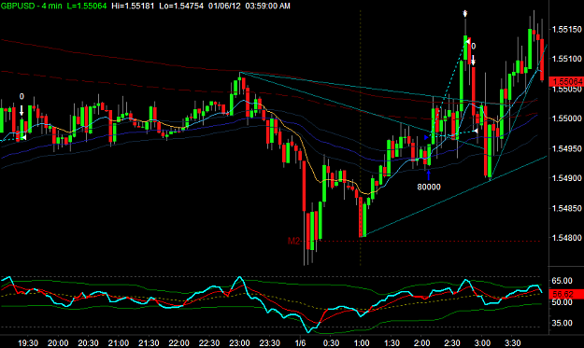
Task: Select the L=1.55064 last price readout
Action: 87,6
